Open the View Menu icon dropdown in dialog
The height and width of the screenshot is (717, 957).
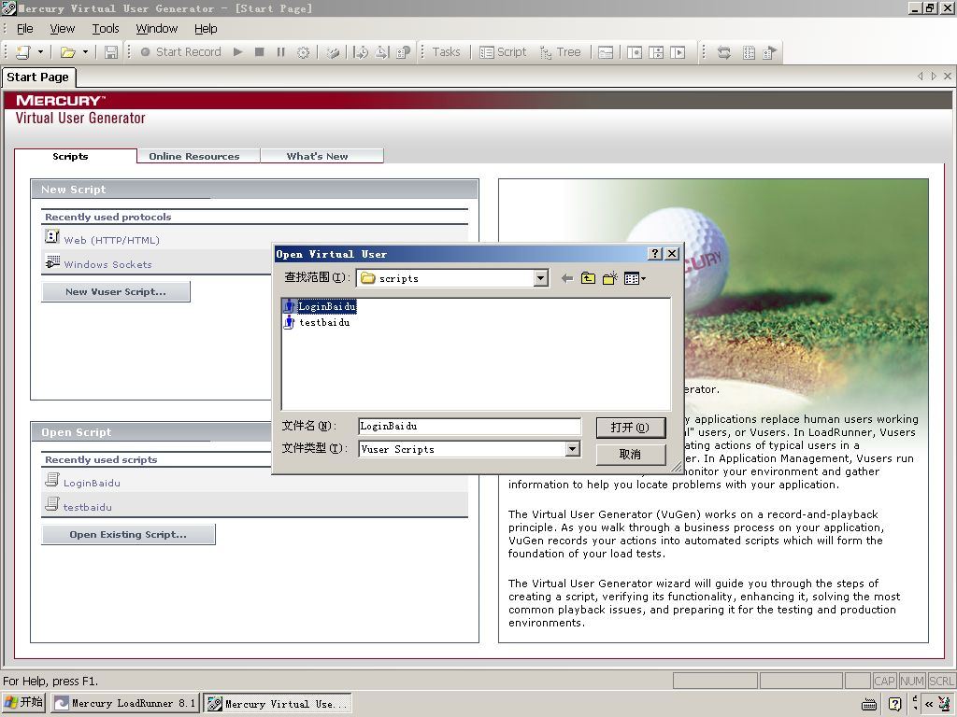[x=635, y=278]
